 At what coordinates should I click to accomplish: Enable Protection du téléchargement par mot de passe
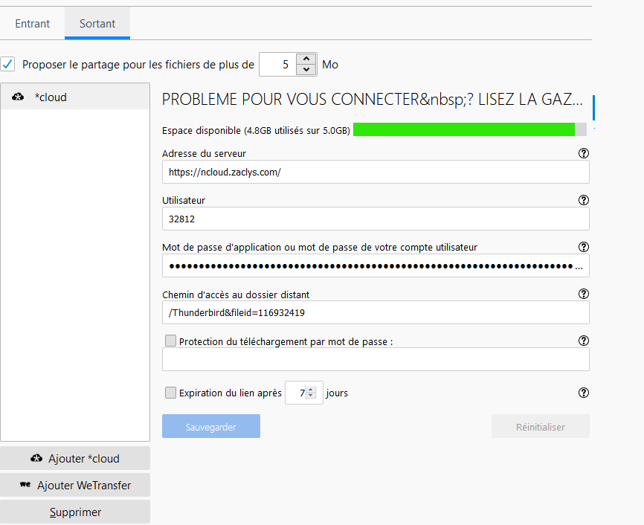coord(171,341)
